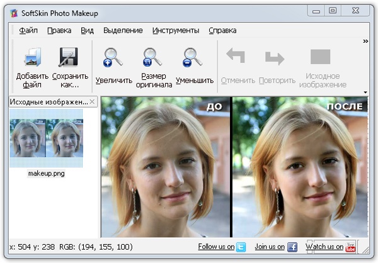Zoom in with the Увеличить magnifier icon
The height and width of the screenshot is (263, 378).
[x=113, y=58]
